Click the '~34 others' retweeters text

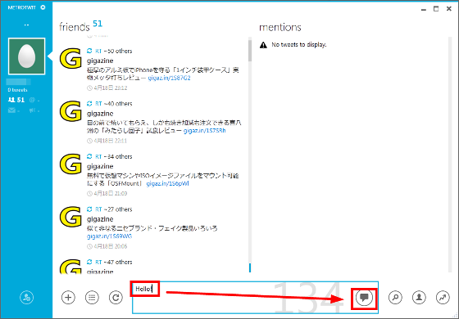click(x=118, y=156)
